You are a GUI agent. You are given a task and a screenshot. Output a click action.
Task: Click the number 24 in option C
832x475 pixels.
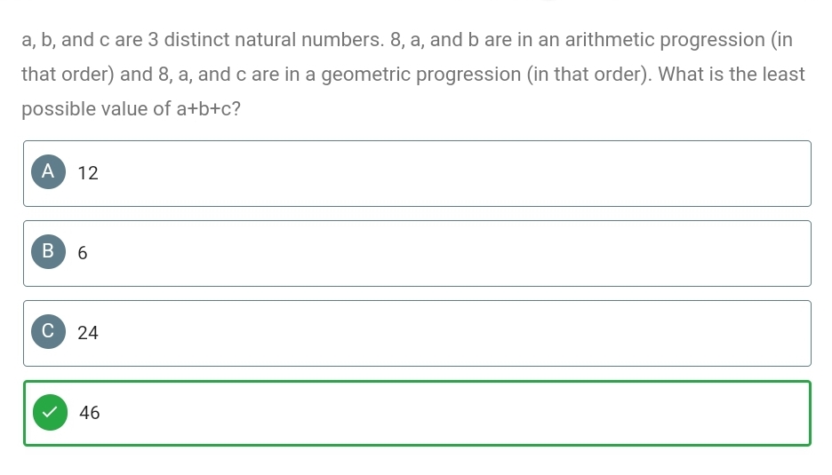click(88, 333)
